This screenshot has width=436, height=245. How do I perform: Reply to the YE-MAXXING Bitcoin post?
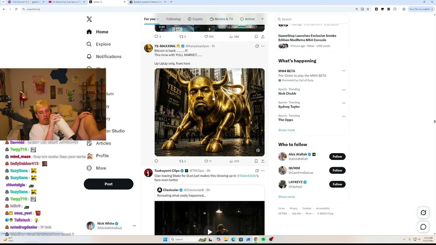click(x=156, y=161)
